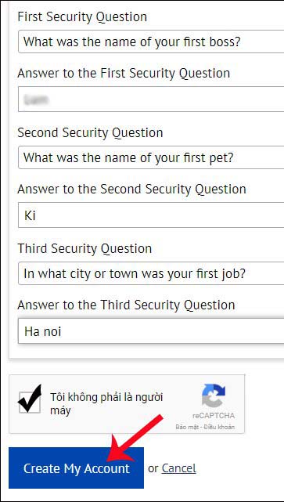The image size is (284, 502).
Task: Click the 'Tôi không phải là người máy' text
Action: (106, 403)
